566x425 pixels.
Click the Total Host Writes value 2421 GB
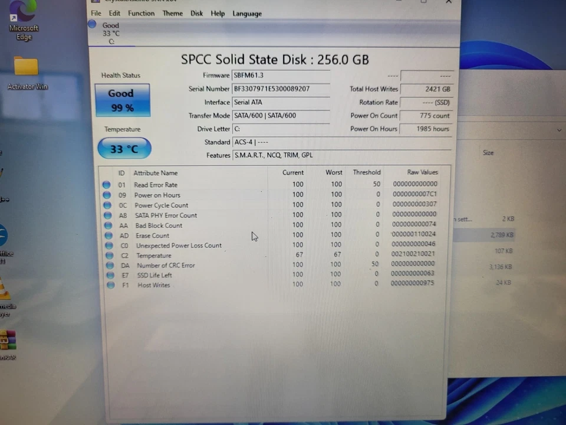click(x=426, y=89)
